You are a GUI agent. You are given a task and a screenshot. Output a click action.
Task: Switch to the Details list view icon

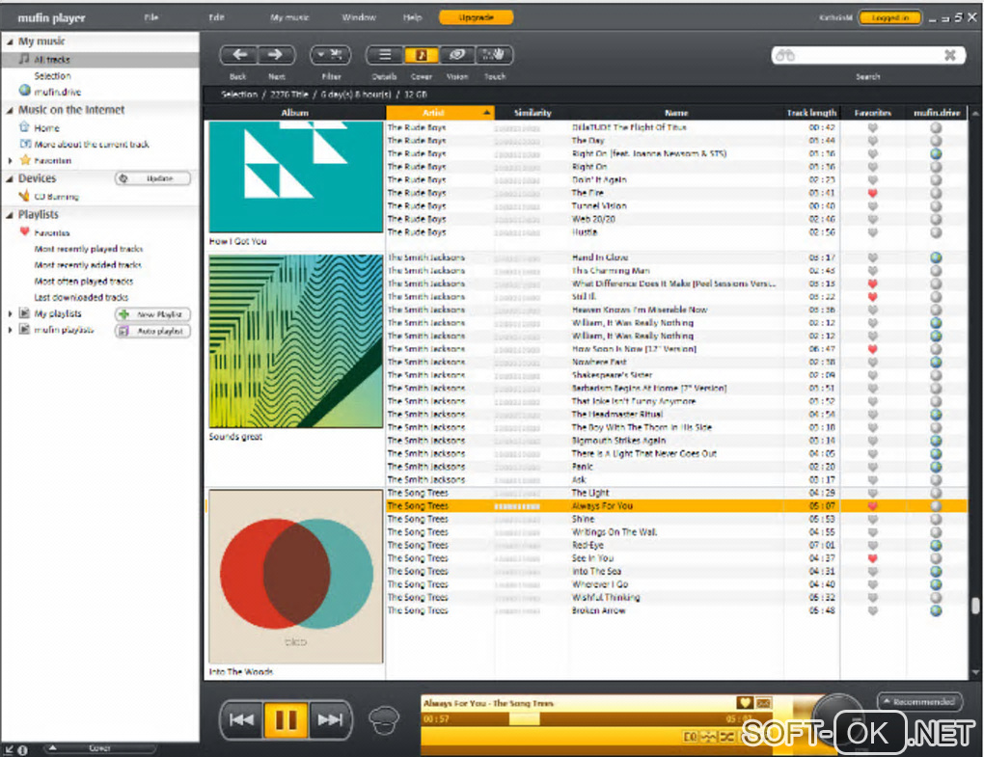pyautogui.click(x=385, y=55)
